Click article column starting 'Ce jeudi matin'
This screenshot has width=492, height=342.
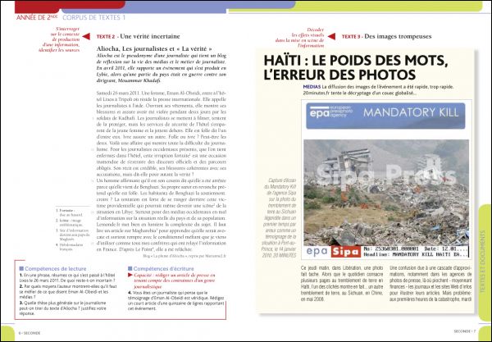[342, 284]
